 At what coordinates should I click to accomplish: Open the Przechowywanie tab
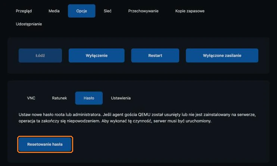click(x=143, y=11)
